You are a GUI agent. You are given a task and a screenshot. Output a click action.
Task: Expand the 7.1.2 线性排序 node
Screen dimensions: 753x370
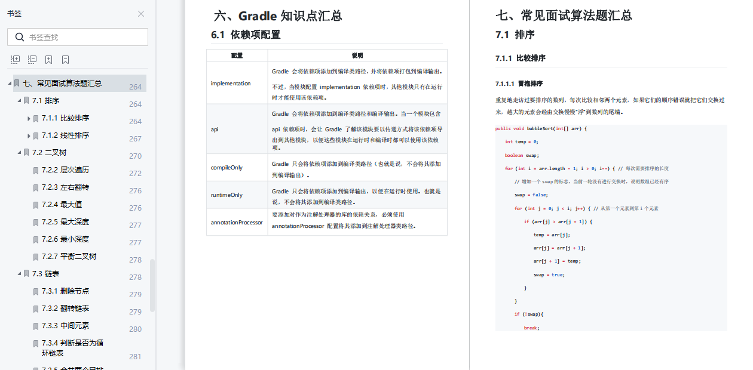pos(29,135)
